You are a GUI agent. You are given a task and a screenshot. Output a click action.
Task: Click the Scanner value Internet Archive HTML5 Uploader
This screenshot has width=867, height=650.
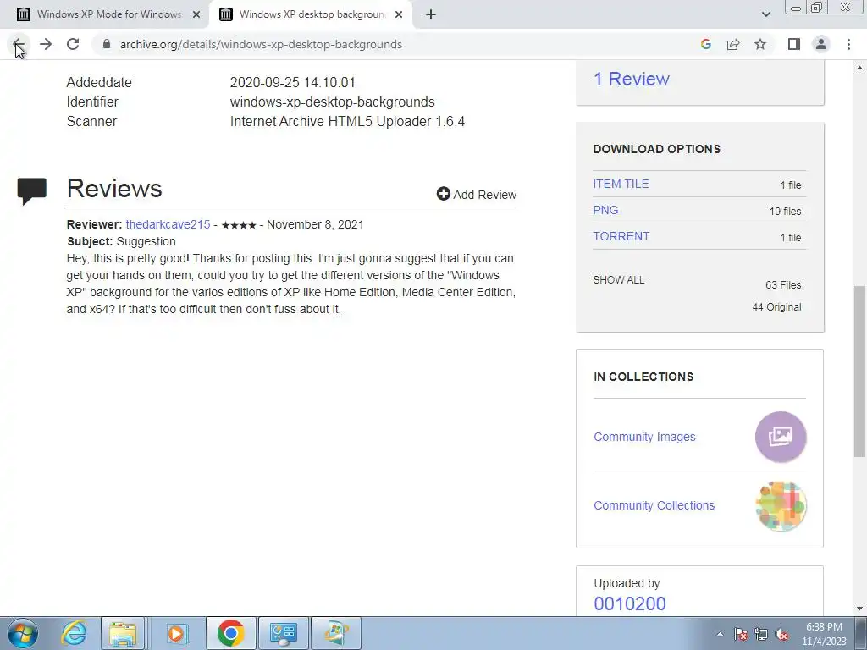(x=347, y=121)
